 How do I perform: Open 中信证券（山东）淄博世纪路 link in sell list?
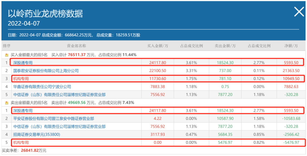[x=59, y=127]
